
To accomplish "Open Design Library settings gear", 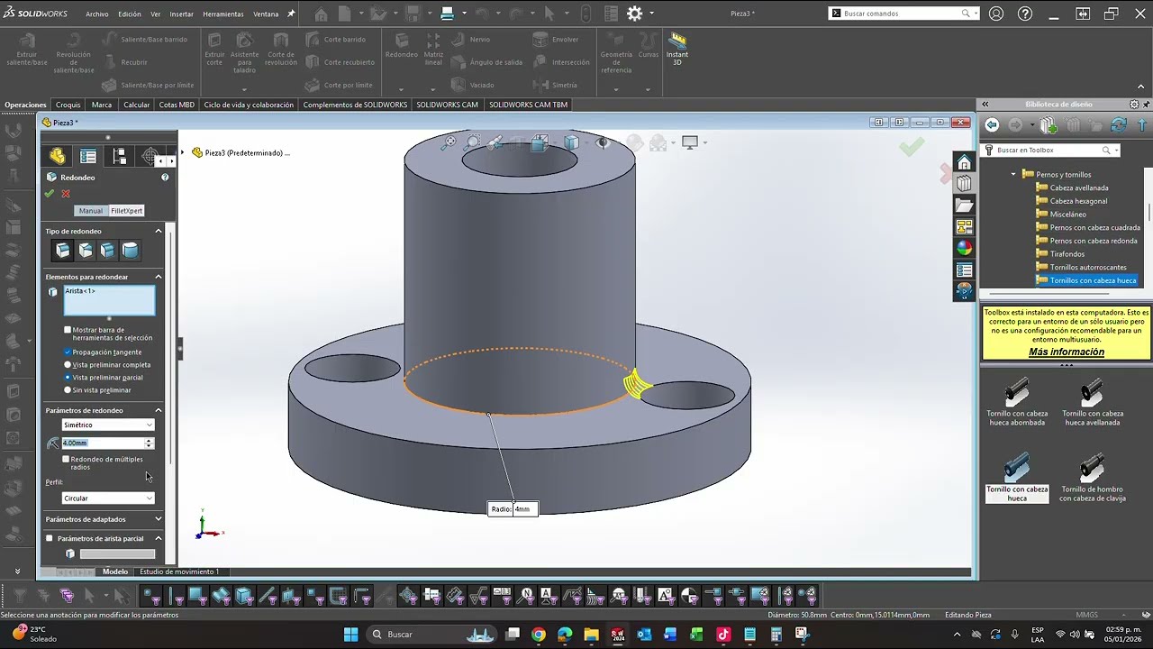I will [1134, 105].
